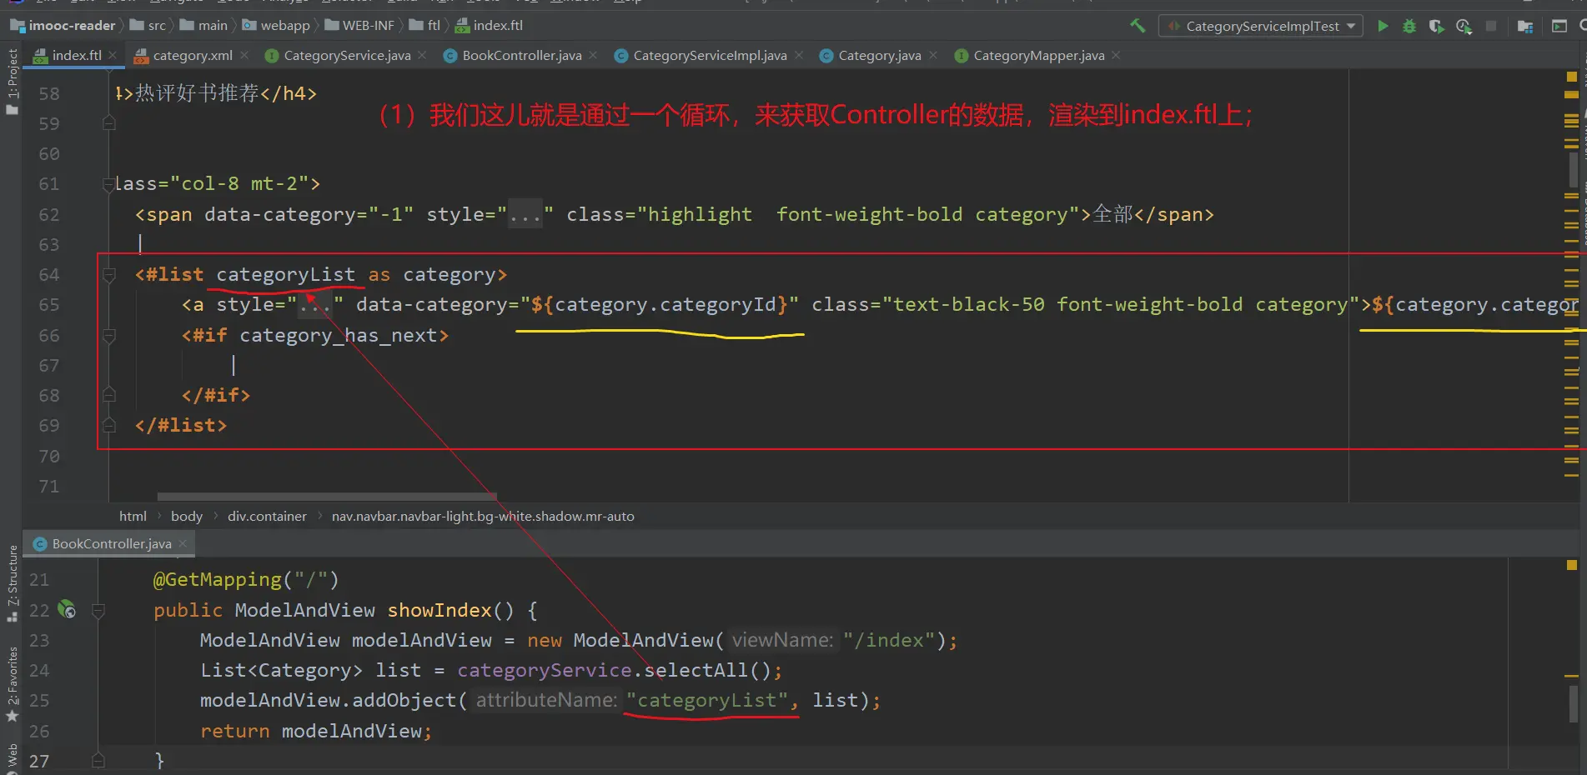The image size is (1587, 775).
Task: Collapse showIndex method fold at line 22
Action: [98, 611]
